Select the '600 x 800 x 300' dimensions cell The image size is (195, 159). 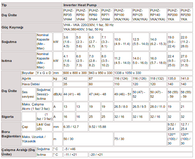pyautogui.click(x=76, y=73)
